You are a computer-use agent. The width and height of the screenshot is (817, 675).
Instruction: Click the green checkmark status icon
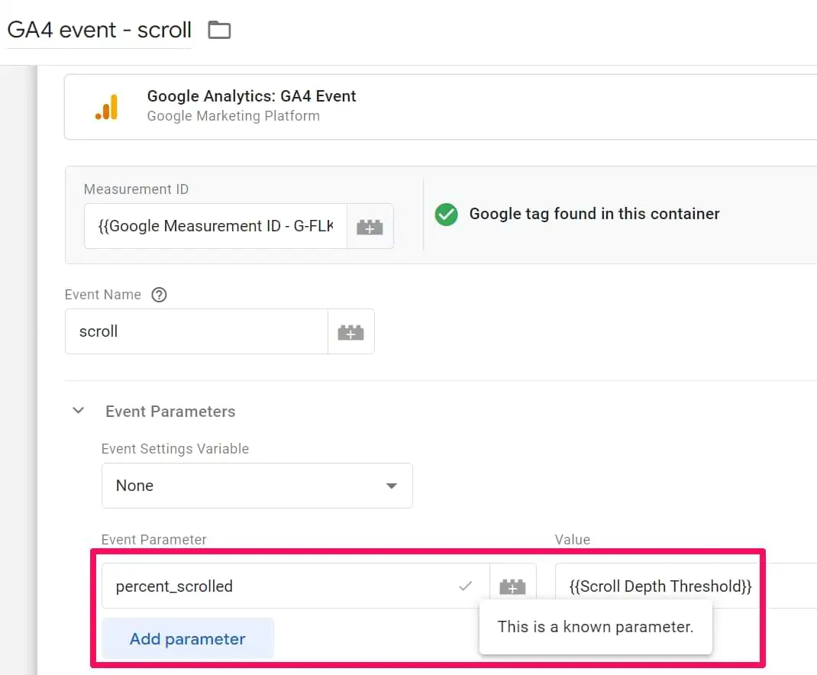tap(446, 215)
